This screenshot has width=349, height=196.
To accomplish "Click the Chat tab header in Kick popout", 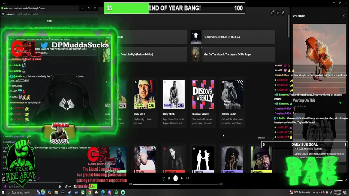I will click(x=49, y=21).
